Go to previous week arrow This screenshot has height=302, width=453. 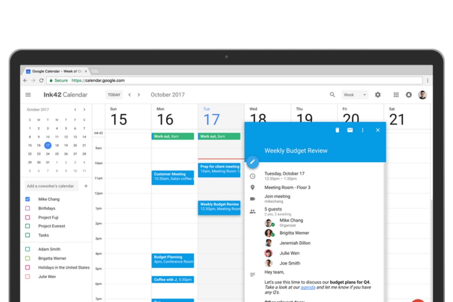(x=129, y=95)
